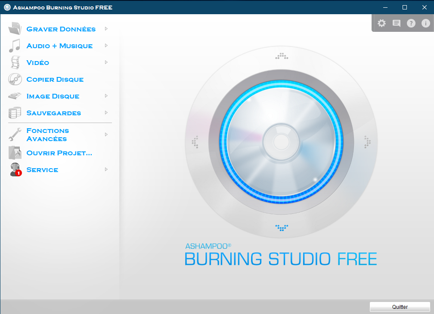Click the wrench Fonctions Avancées icon

15,135
